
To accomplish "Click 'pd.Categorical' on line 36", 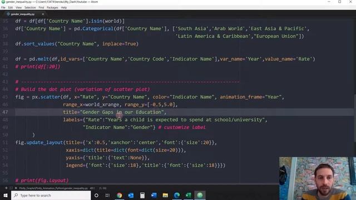I will [x=93, y=28].
